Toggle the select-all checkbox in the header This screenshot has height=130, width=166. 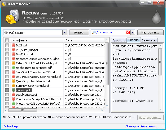click(7, 40)
